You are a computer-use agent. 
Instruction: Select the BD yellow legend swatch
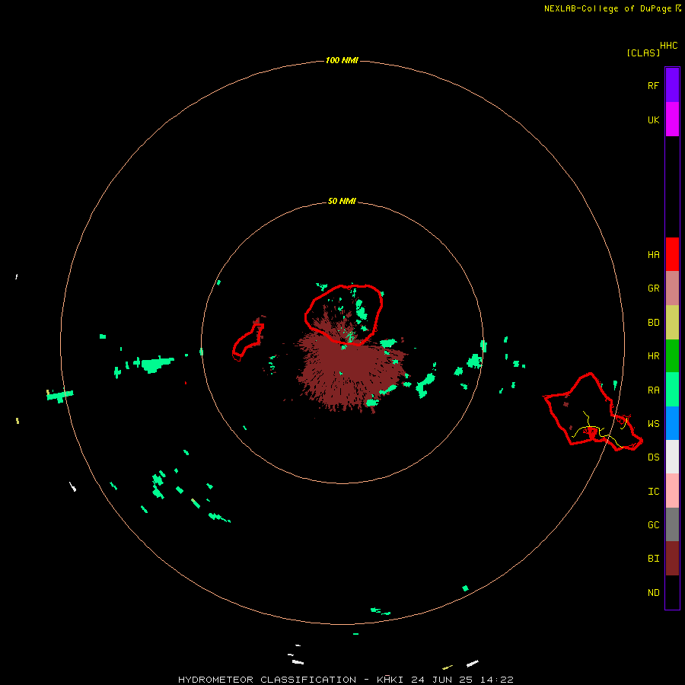pyautogui.click(x=672, y=323)
